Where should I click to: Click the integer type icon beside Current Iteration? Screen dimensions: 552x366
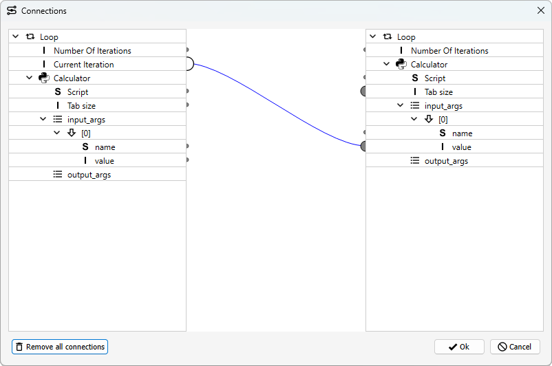point(44,64)
